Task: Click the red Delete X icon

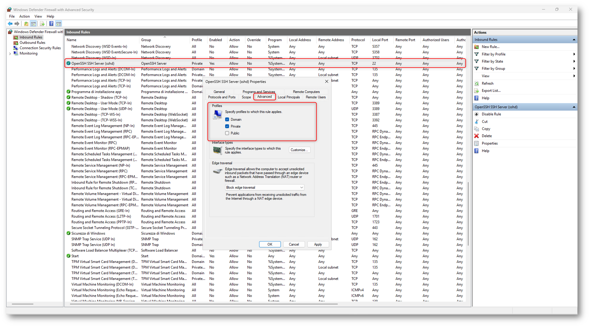Action: coord(477,136)
